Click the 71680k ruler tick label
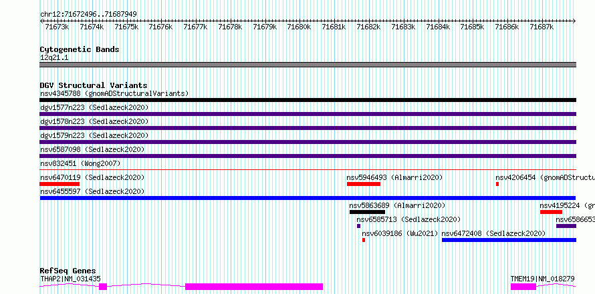The width and height of the screenshot is (595, 294). tap(299, 27)
